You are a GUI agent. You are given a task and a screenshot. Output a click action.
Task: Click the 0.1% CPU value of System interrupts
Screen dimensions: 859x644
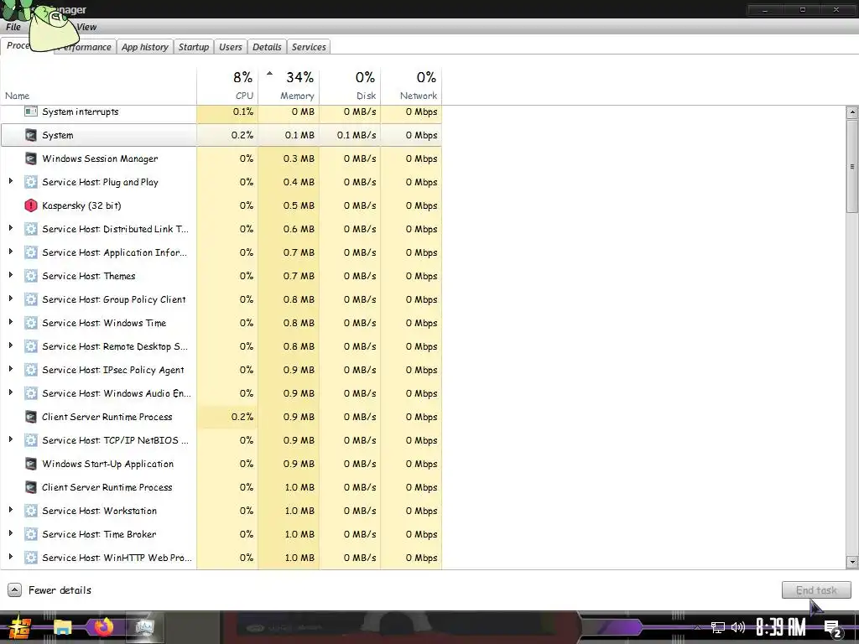click(x=242, y=112)
